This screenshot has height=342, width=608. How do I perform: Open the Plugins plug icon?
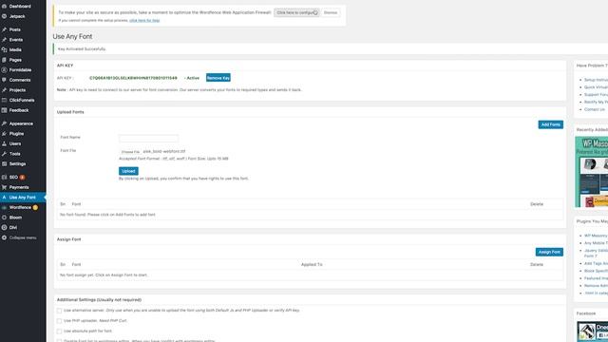[x=4, y=133]
